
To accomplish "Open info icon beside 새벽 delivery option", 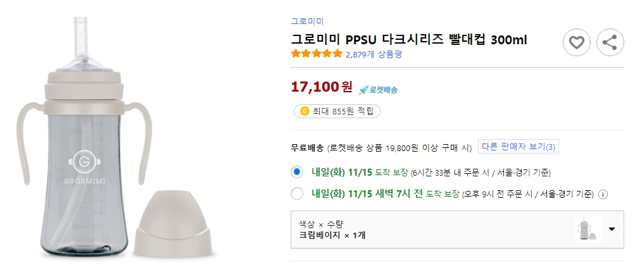I will pos(603,194).
